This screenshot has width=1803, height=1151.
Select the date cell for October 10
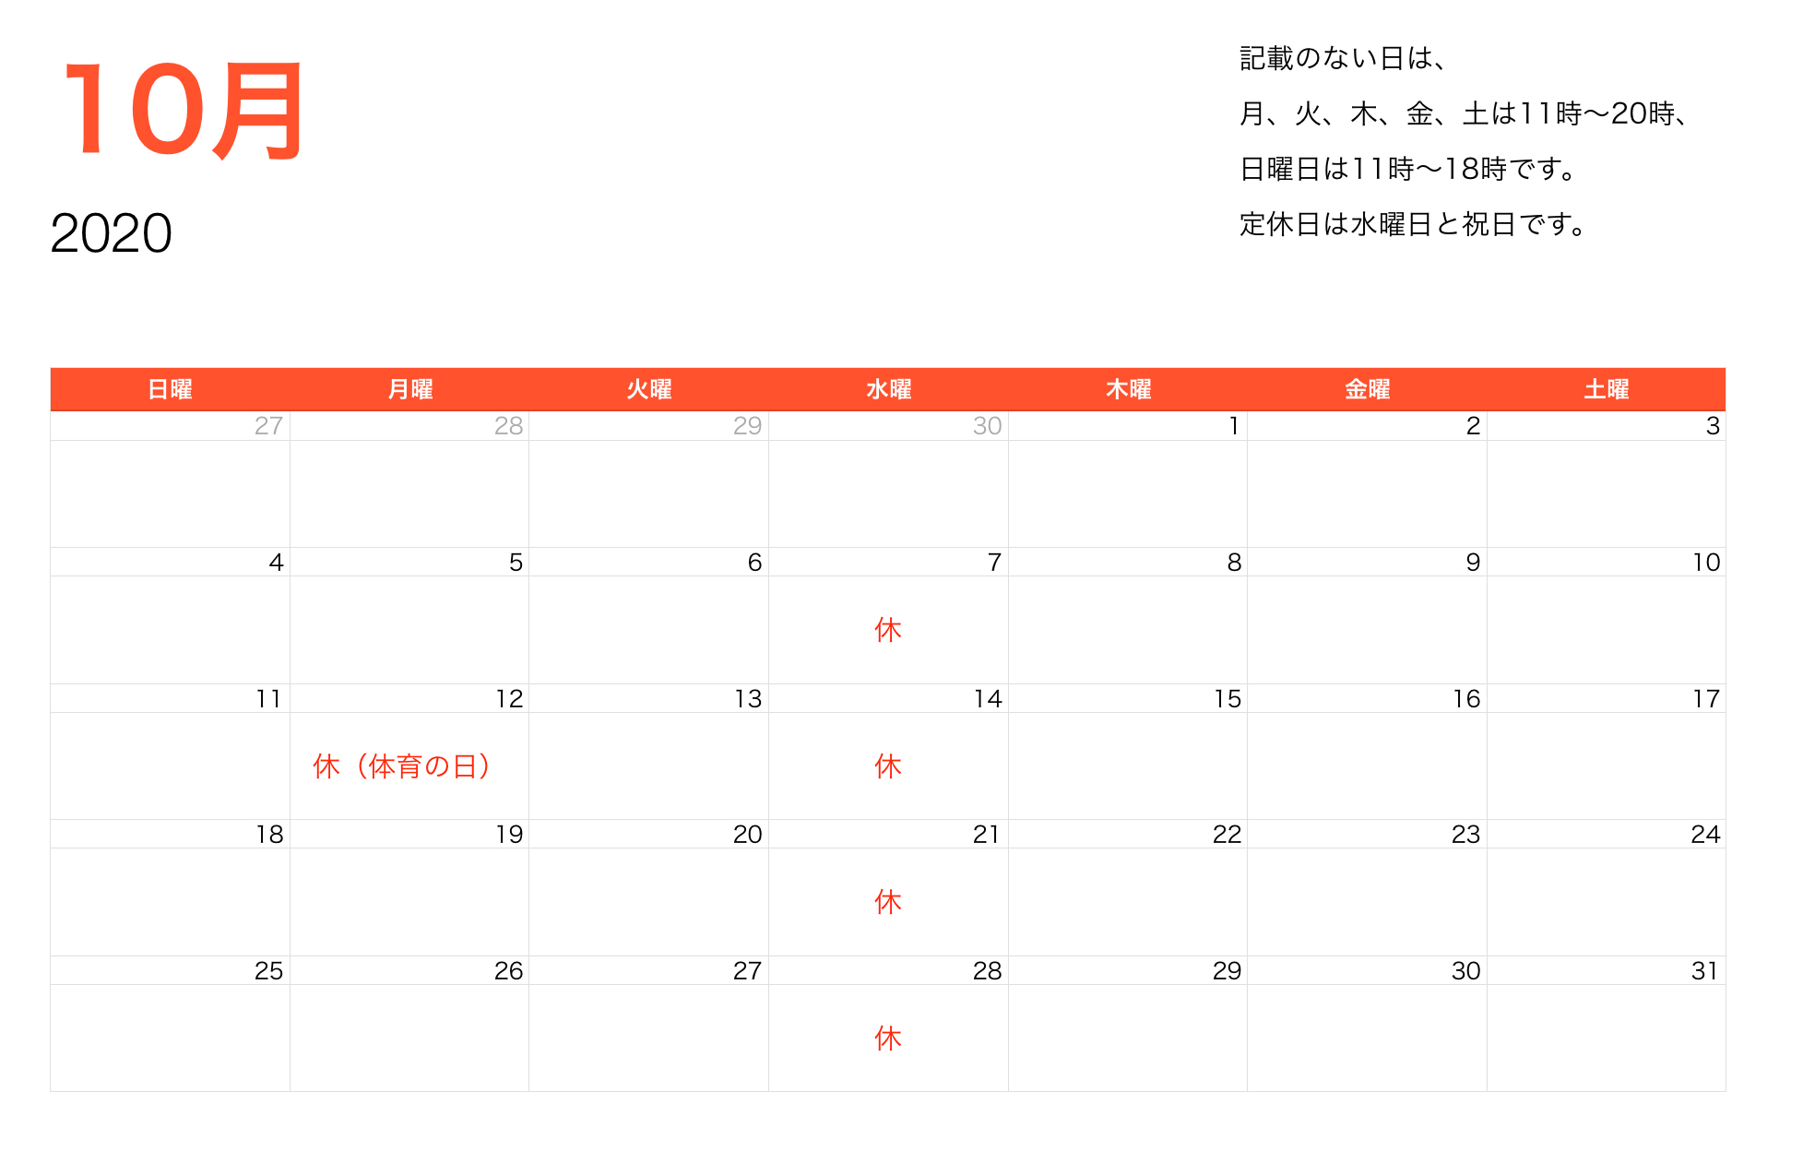[x=1709, y=562]
